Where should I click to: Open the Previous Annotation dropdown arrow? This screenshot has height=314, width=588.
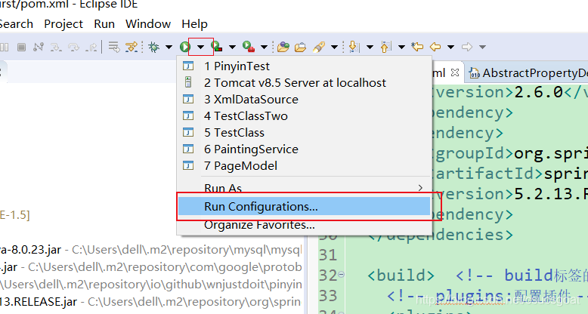coord(401,48)
